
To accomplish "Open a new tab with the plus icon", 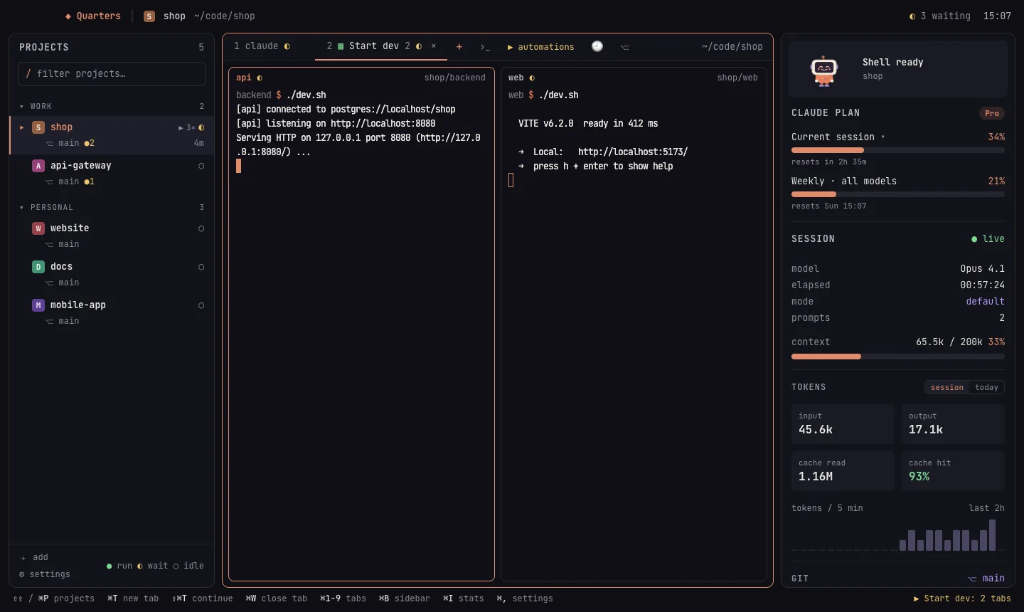I will tap(459, 47).
